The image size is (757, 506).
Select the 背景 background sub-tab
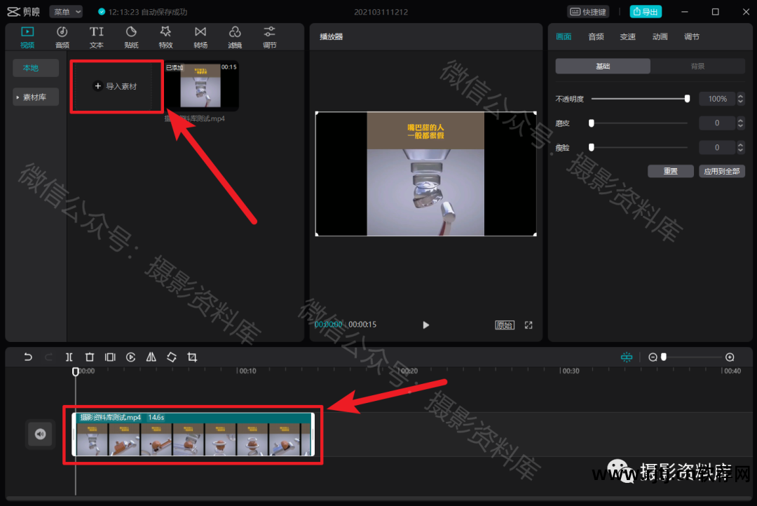(697, 66)
